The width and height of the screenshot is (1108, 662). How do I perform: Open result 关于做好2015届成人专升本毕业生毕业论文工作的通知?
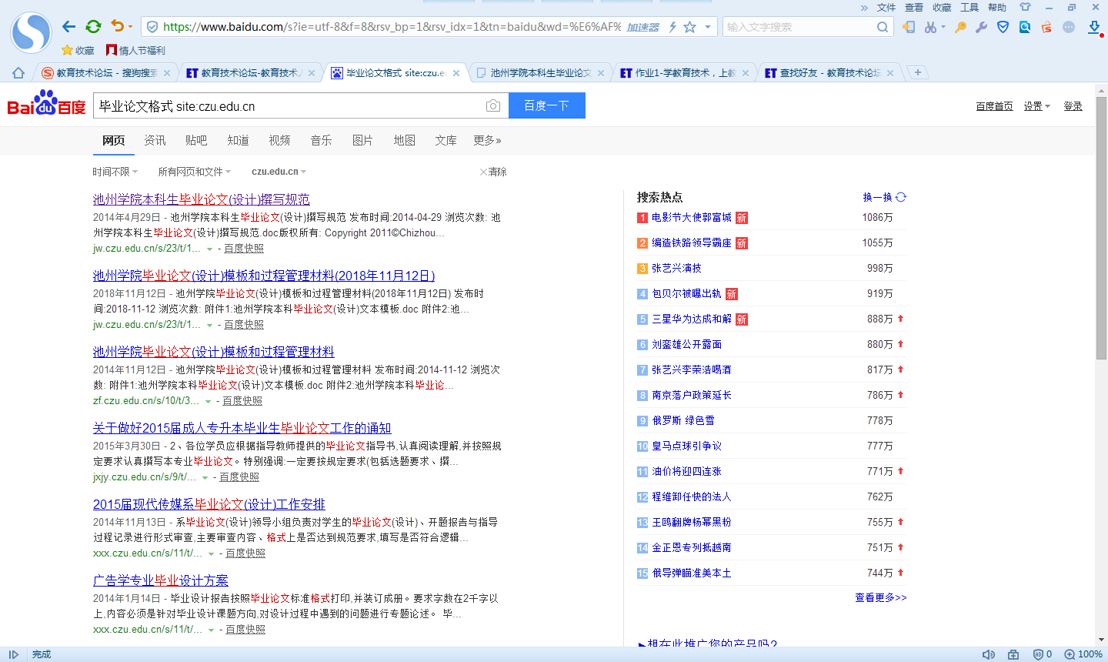click(242, 428)
